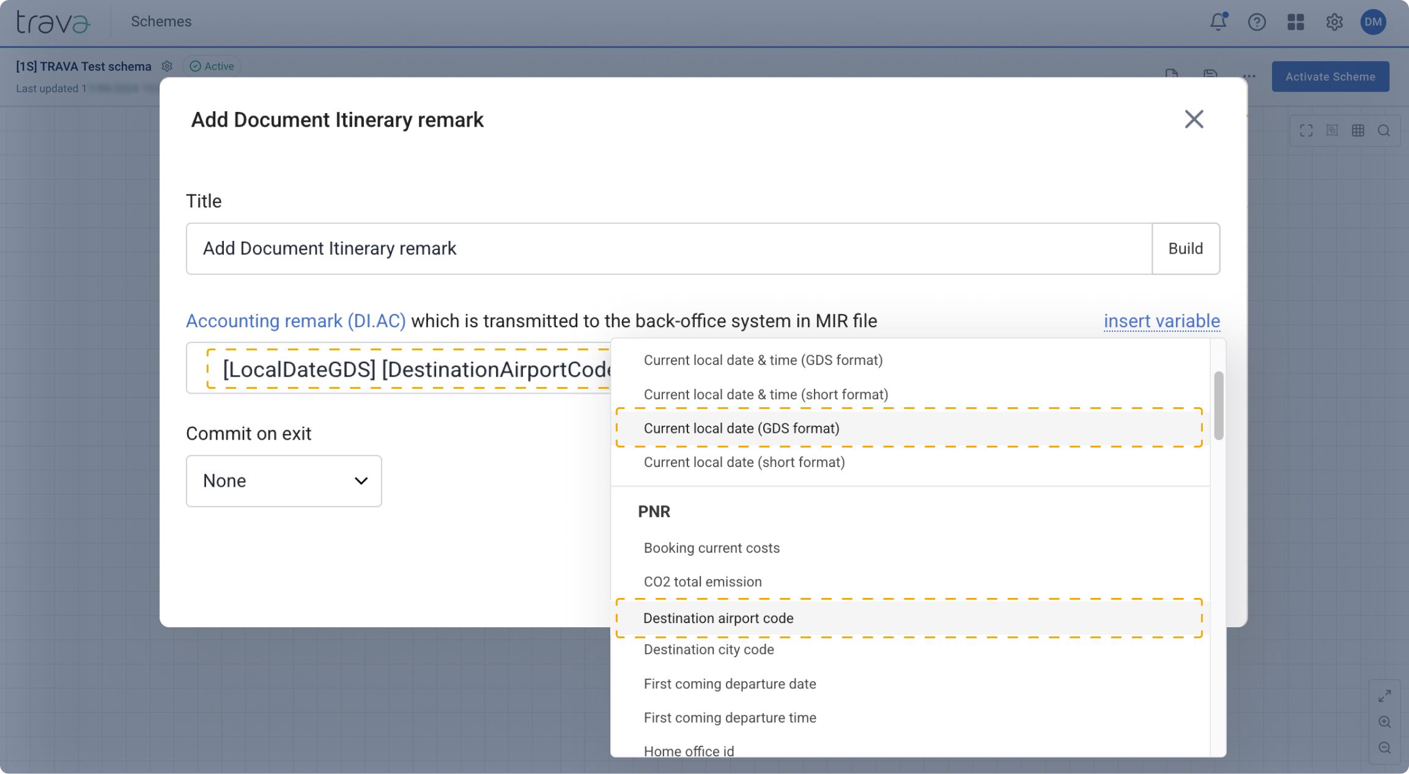Open settings with the top-bar gear icon
Screen dimensions: 1409x774
[x=1334, y=21]
